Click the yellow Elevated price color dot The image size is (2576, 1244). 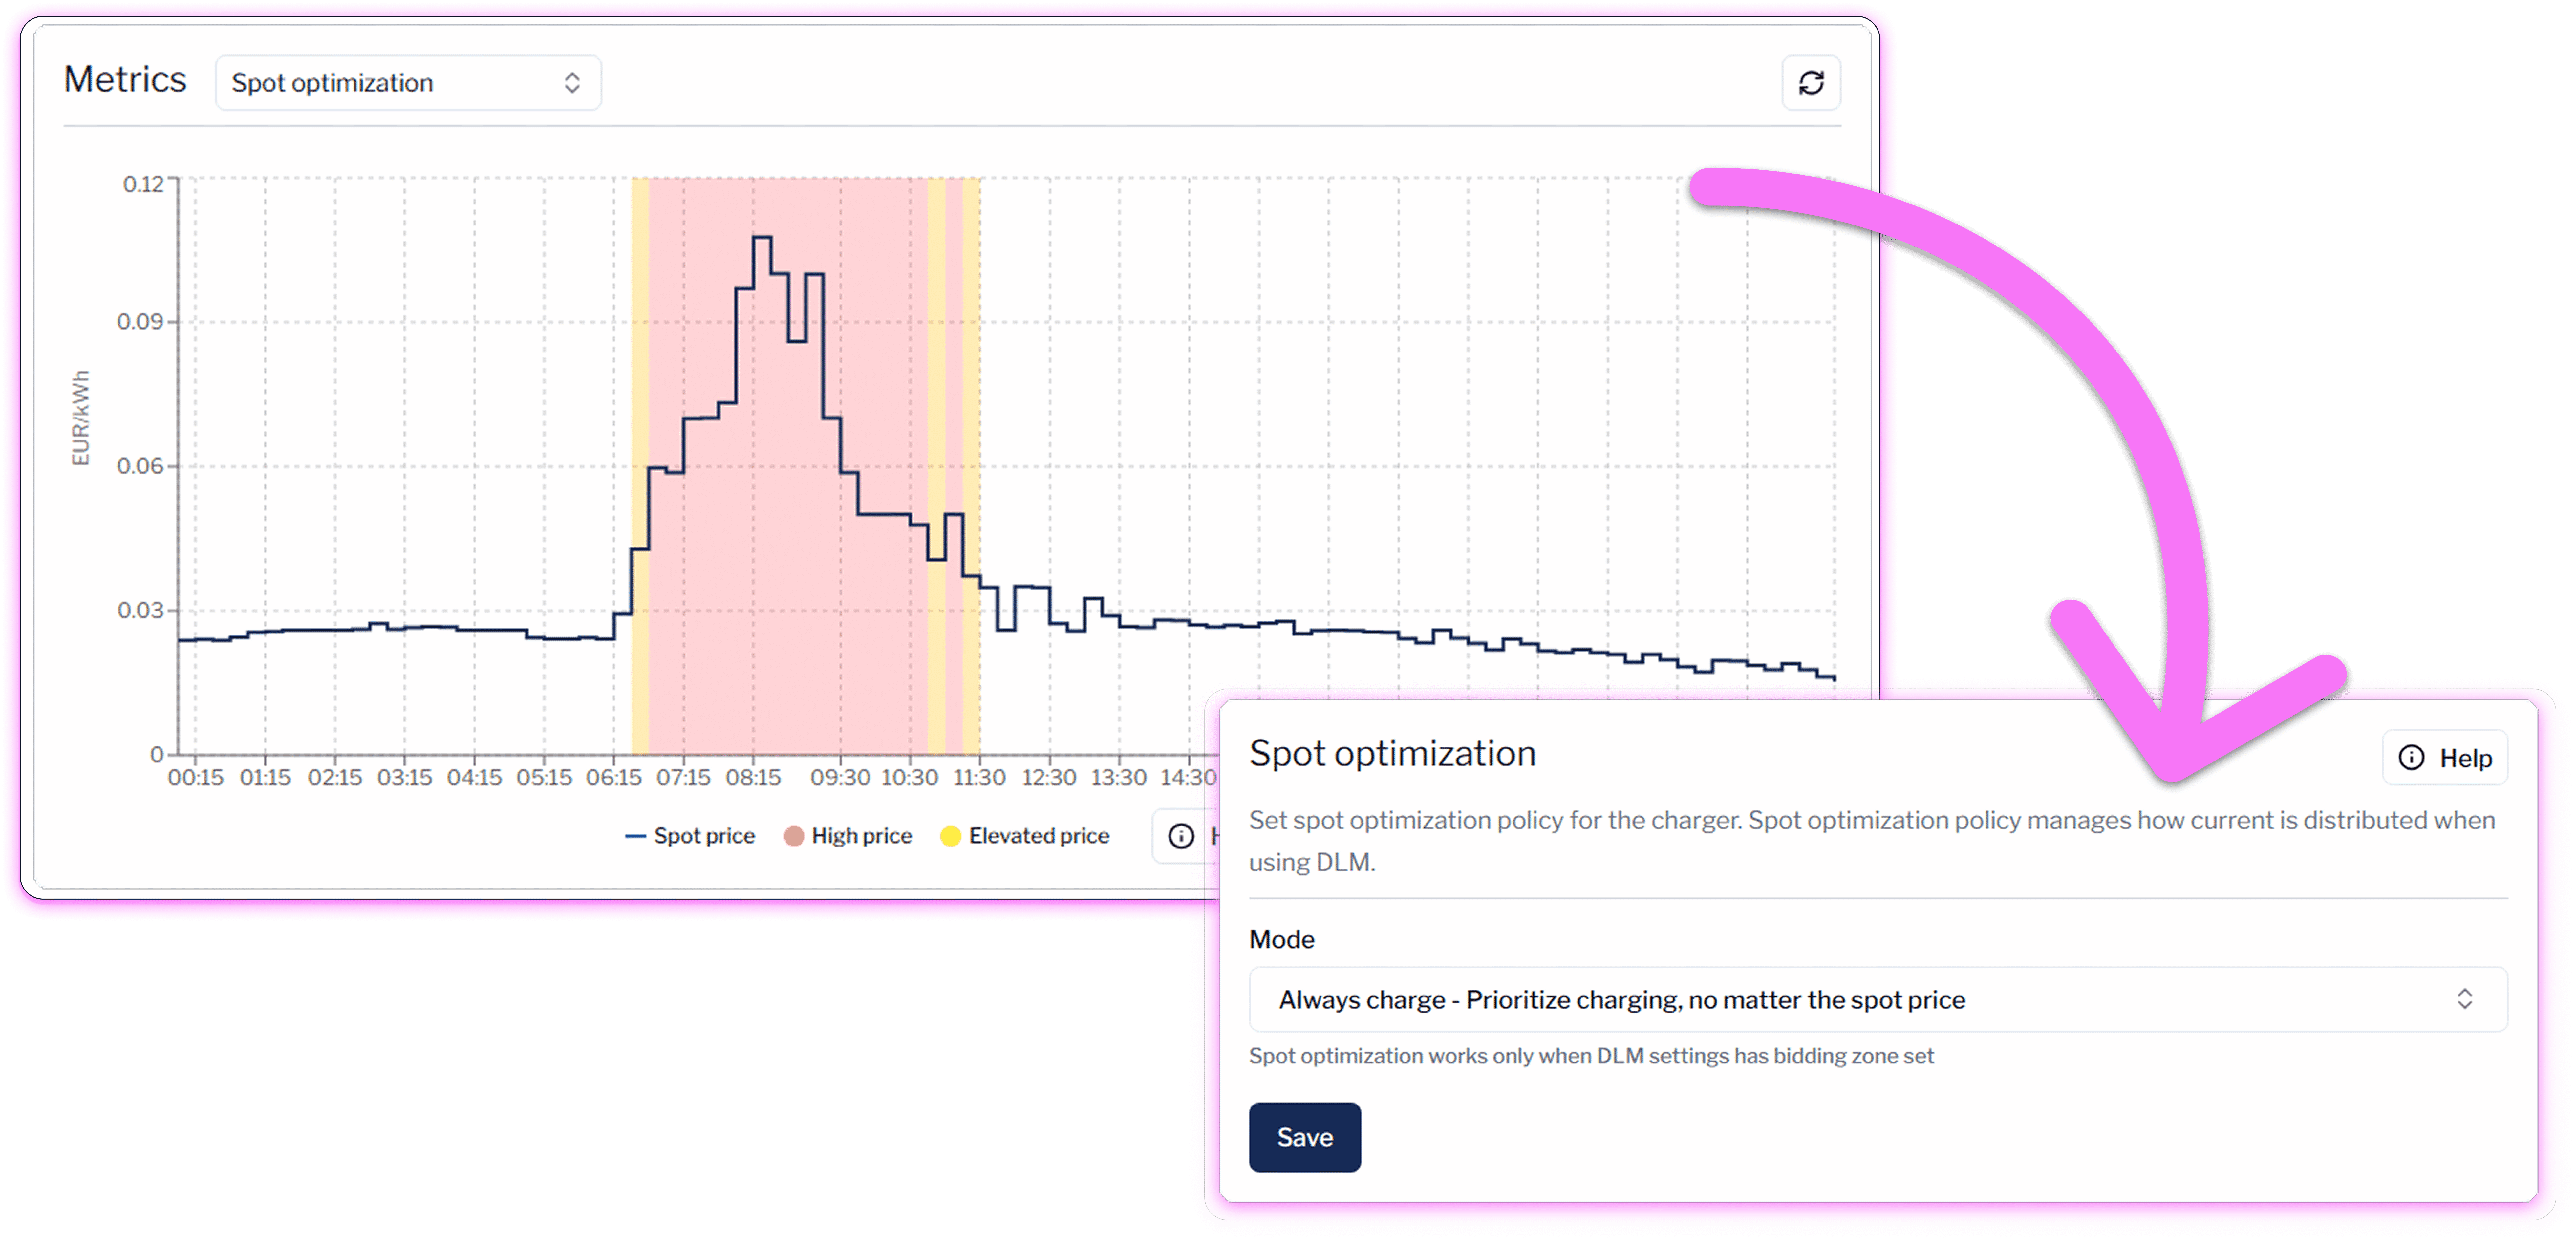click(951, 836)
